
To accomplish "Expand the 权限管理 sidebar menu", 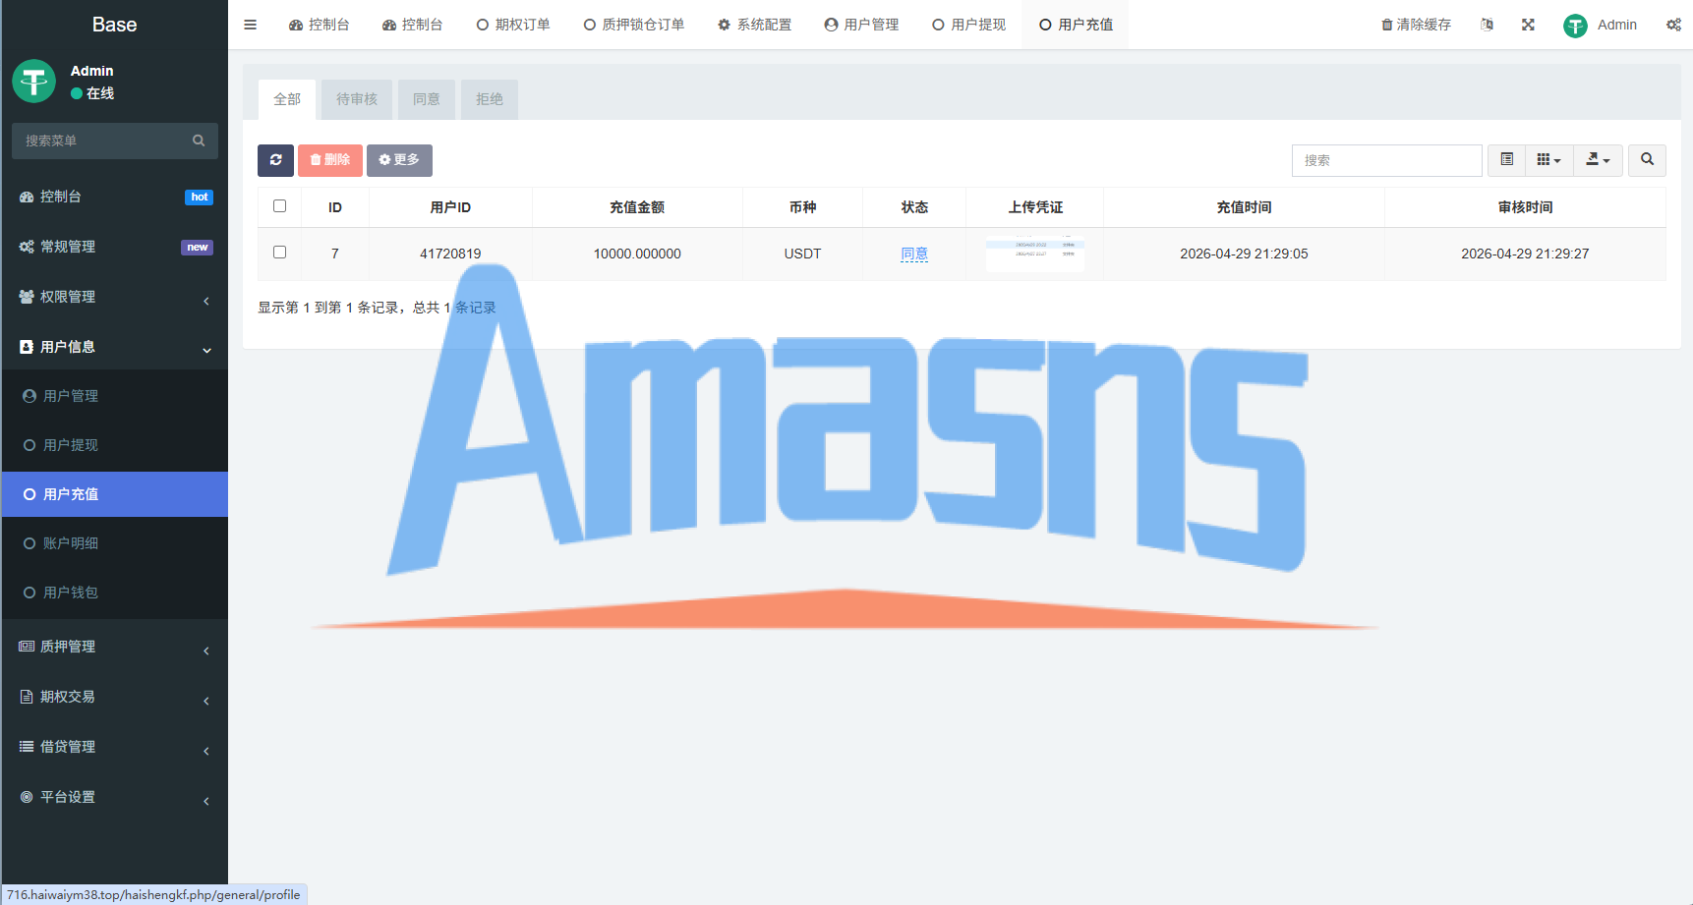I will [115, 297].
